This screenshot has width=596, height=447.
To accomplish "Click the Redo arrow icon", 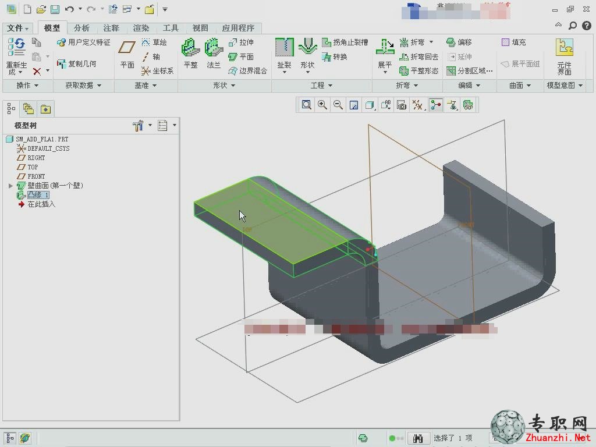I will point(91,9).
